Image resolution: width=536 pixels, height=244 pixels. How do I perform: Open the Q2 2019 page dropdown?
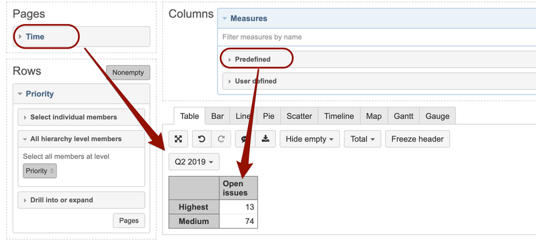click(194, 162)
